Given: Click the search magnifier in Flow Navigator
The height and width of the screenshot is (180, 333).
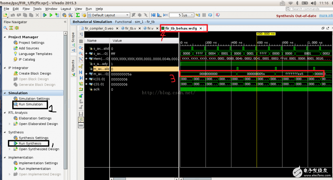Looking at the screenshot, I should [5, 28].
